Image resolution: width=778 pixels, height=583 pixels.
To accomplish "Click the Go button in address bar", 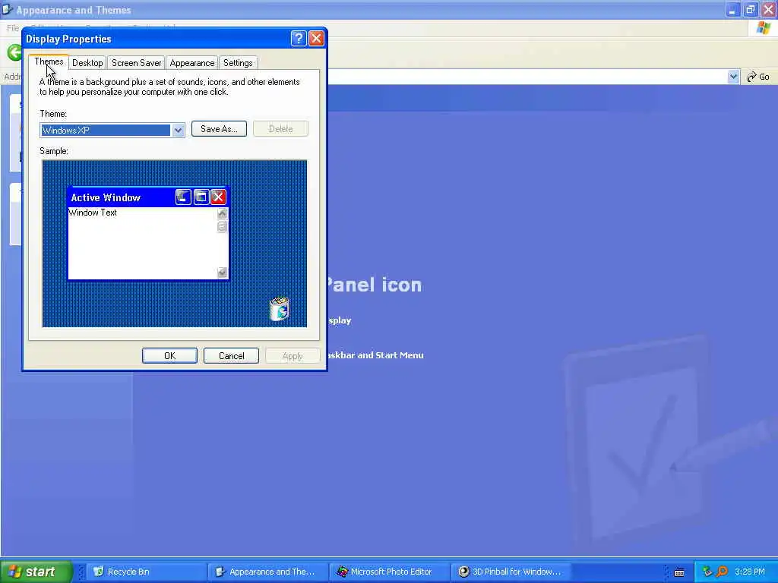I will [759, 77].
